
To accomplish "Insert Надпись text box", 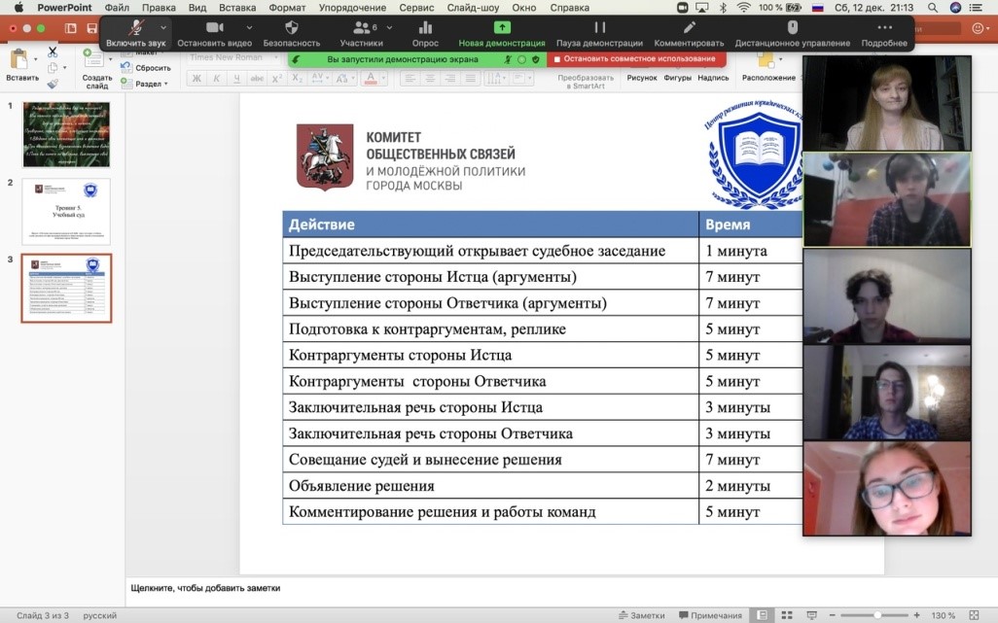I will pos(713,78).
